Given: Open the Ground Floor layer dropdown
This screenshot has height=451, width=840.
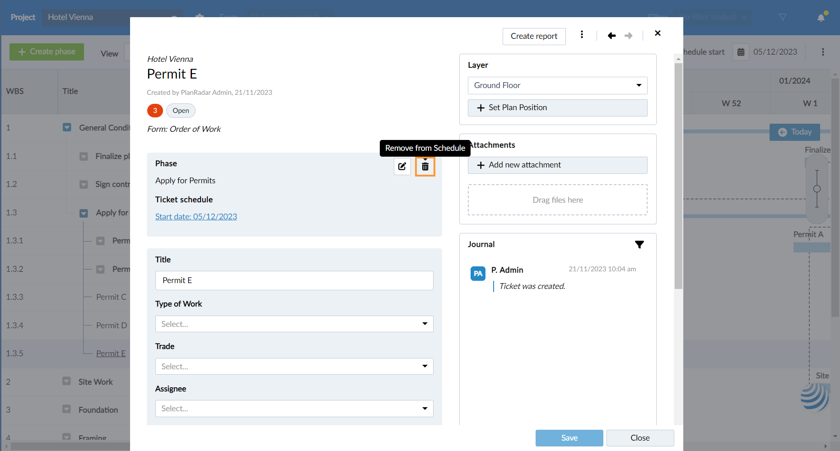Looking at the screenshot, I should (x=557, y=85).
